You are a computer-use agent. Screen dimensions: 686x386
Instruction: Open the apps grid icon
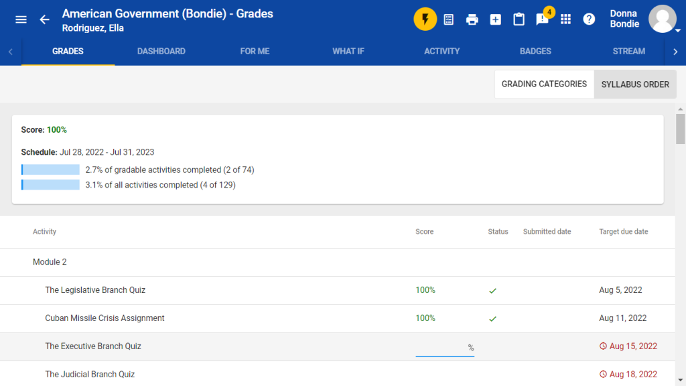click(x=566, y=19)
